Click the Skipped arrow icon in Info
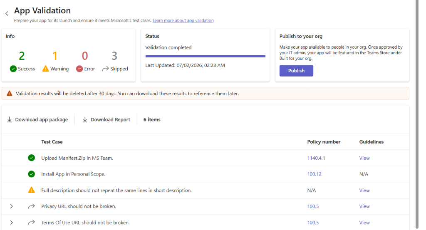The width and height of the screenshot is (426, 230). [x=105, y=69]
